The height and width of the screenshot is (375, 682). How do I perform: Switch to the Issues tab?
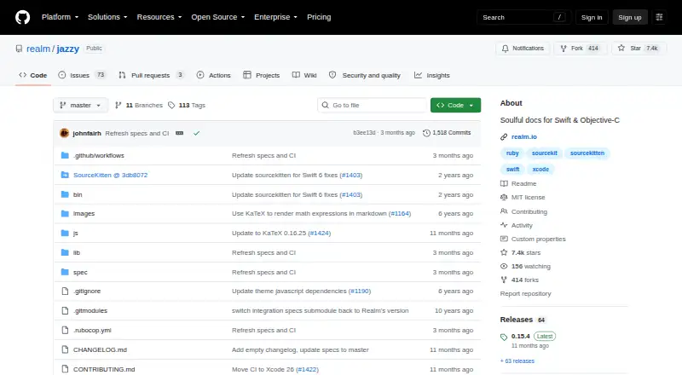point(82,75)
